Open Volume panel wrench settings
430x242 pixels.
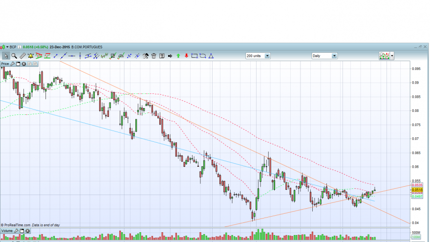point(16,231)
